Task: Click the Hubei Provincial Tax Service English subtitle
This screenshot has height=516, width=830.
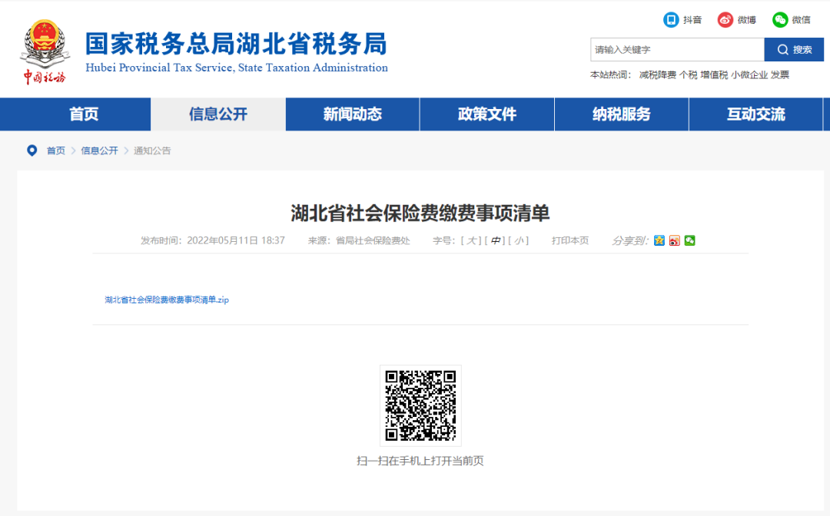Action: (x=237, y=68)
